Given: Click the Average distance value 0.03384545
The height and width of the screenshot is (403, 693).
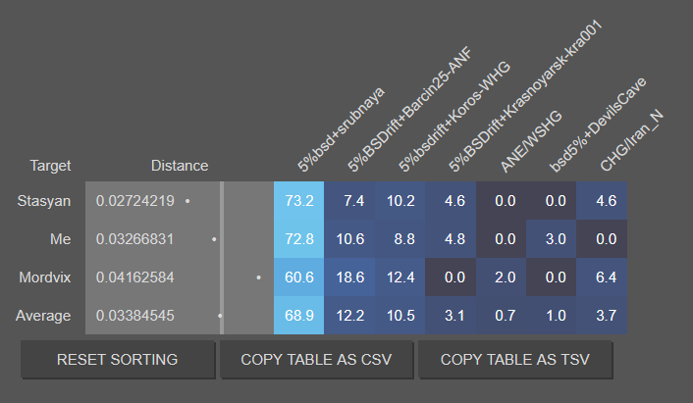Looking at the screenshot, I should 134,316.
